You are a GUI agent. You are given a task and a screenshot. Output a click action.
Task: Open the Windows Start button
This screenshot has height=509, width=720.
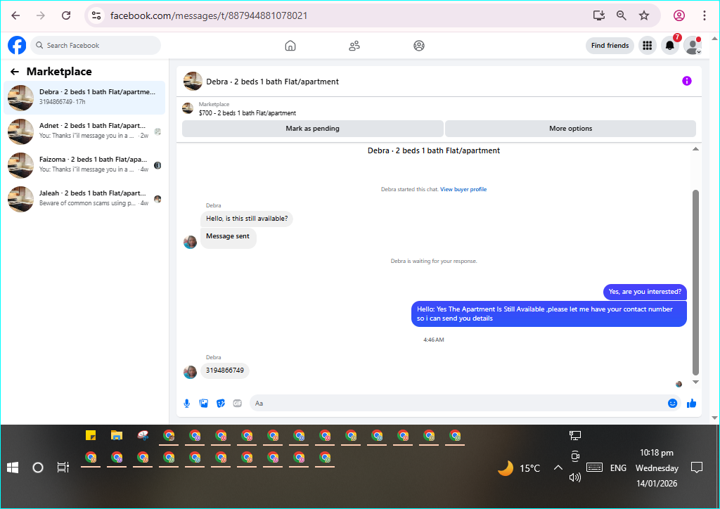coord(13,468)
